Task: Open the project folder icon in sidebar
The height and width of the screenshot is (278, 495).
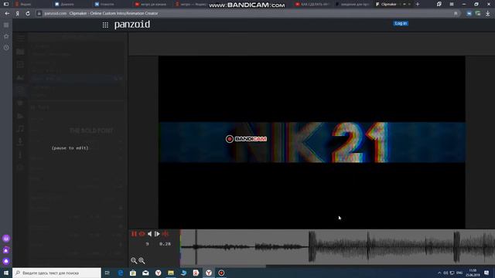Action: [21, 52]
